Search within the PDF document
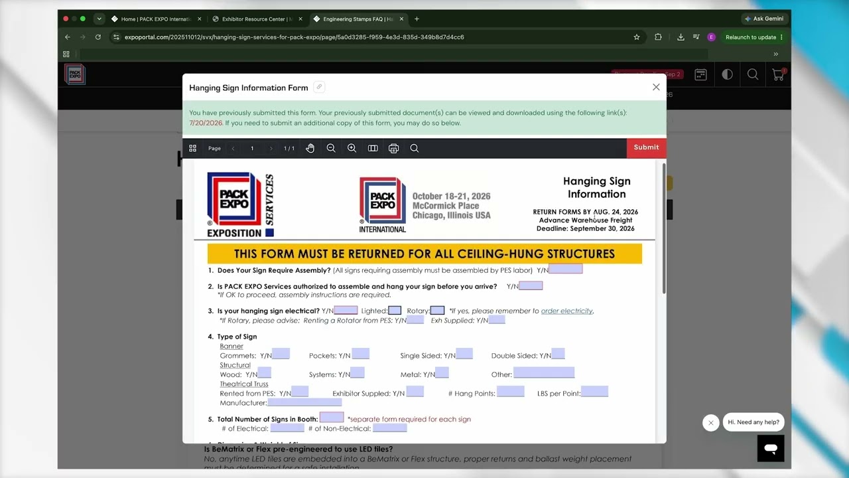This screenshot has height=478, width=849. (x=415, y=148)
